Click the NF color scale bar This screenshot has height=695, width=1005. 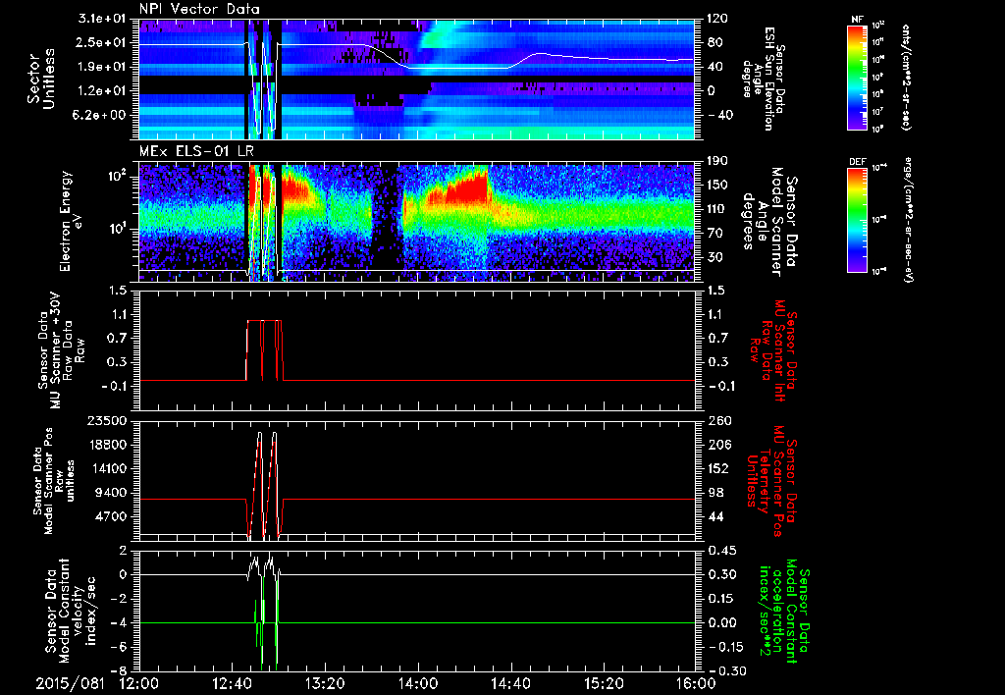point(858,77)
